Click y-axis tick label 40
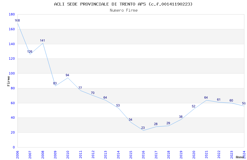247x160 pixels. click(13, 118)
